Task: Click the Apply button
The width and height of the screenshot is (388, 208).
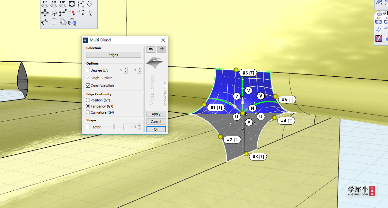Action: point(156,114)
